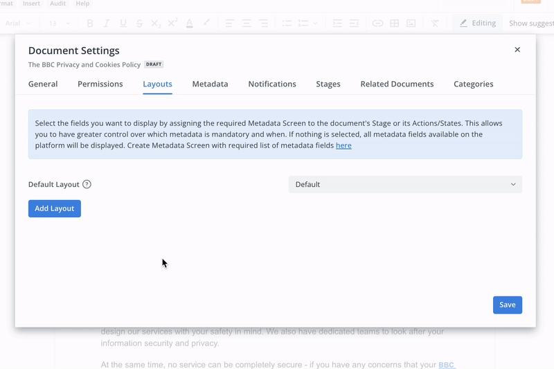Open the Permissions tab

(100, 84)
